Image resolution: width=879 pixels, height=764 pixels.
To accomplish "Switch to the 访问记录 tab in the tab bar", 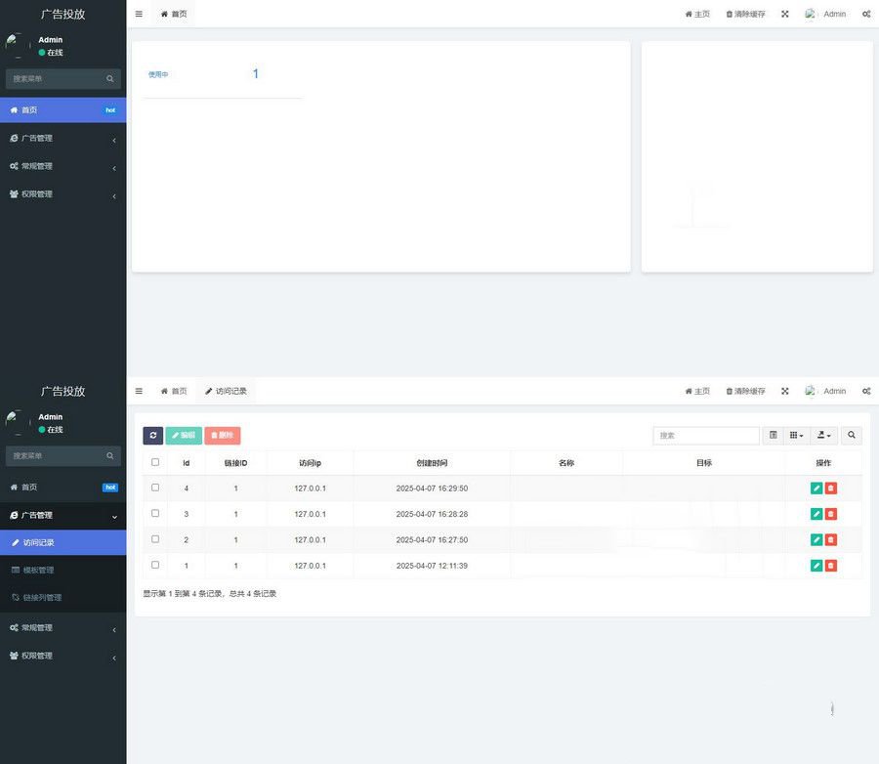I will 226,391.
